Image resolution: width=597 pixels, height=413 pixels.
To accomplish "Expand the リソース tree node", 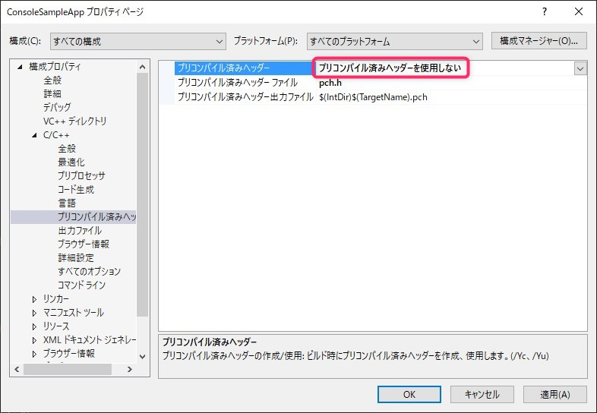I will [34, 326].
